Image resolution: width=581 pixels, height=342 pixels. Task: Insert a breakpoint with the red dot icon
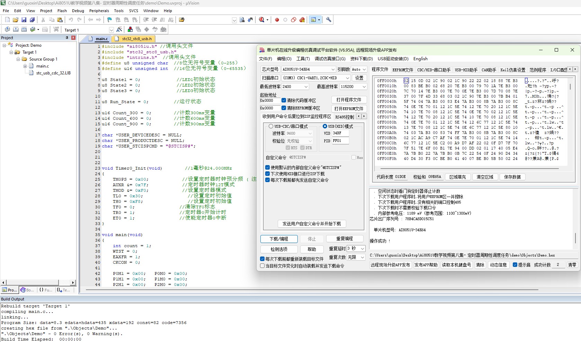tap(277, 20)
